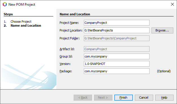Click the Project Name label

tap(69, 23)
